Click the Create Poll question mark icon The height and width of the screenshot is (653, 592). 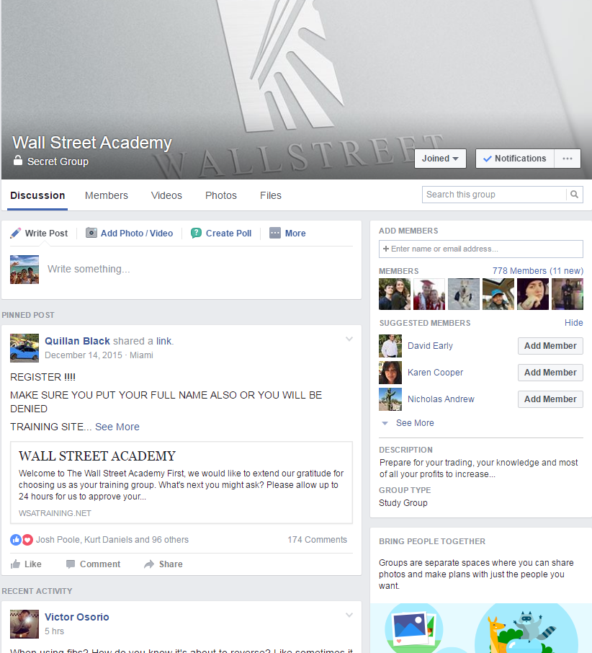pos(196,234)
